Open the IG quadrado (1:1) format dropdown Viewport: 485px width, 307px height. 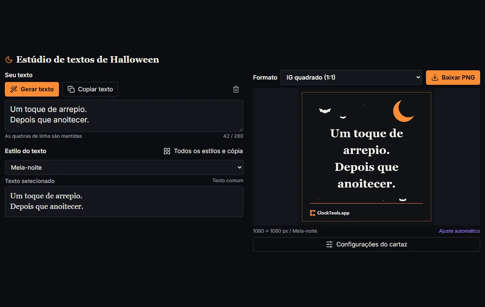351,78
